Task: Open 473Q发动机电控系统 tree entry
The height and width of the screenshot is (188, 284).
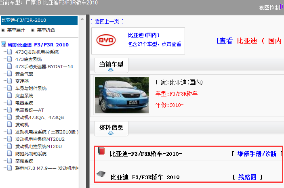Action: click(37, 52)
